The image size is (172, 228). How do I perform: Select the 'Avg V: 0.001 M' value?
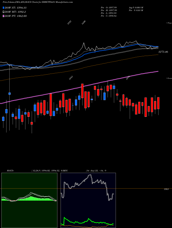(x=136, y=7)
